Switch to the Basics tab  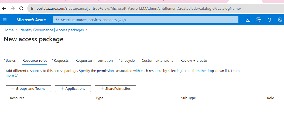point(11,60)
